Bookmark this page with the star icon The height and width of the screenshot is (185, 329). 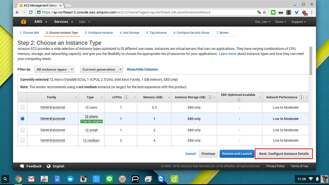pos(264,12)
